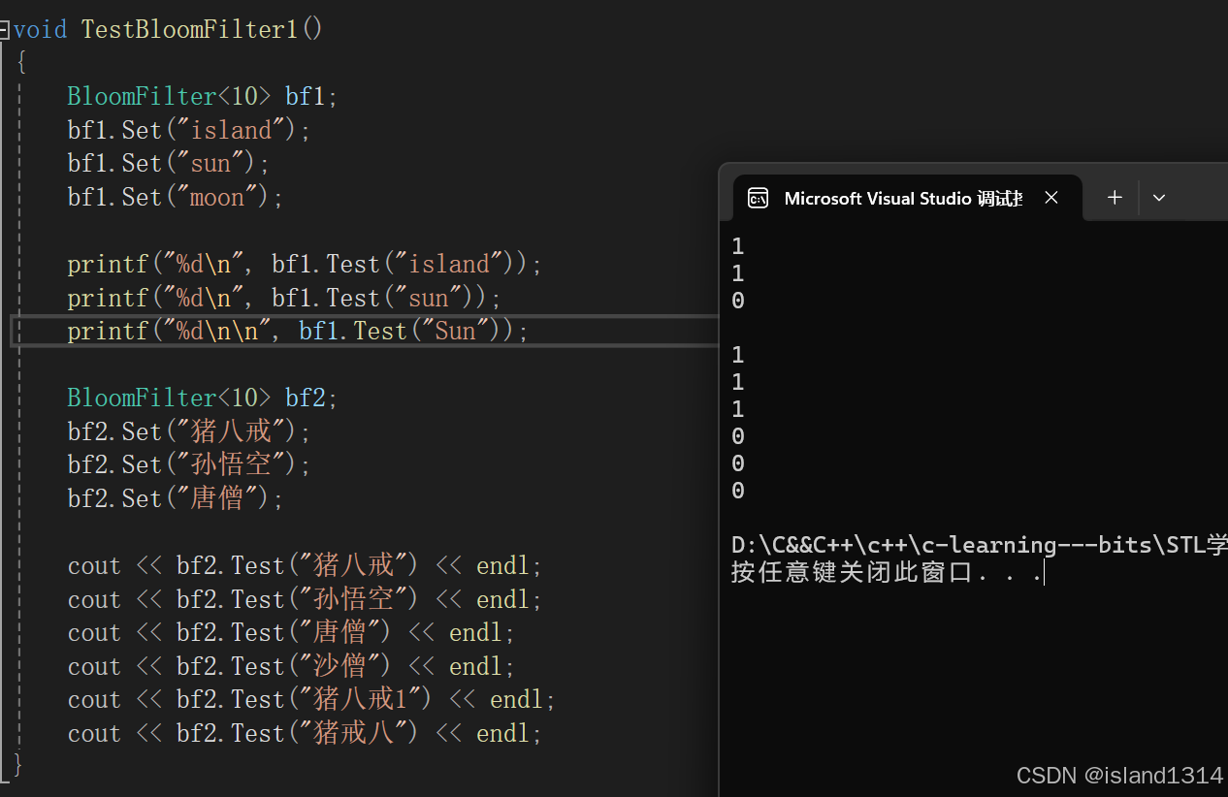Click the TestBloomFilter1 function name
The width and height of the screenshot is (1228, 797).
(190, 29)
